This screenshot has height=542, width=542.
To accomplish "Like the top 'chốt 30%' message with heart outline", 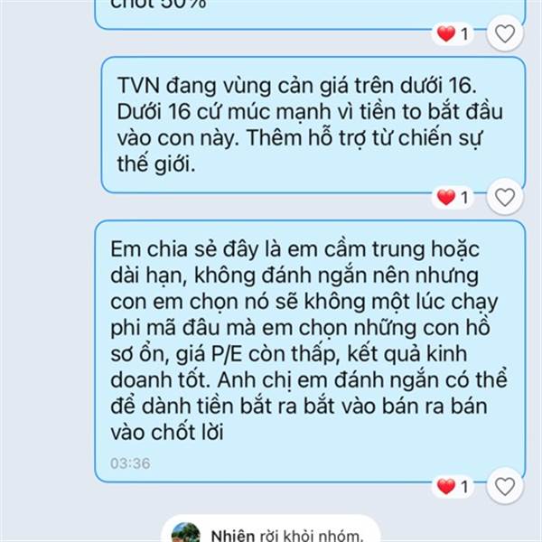I will coord(505,33).
